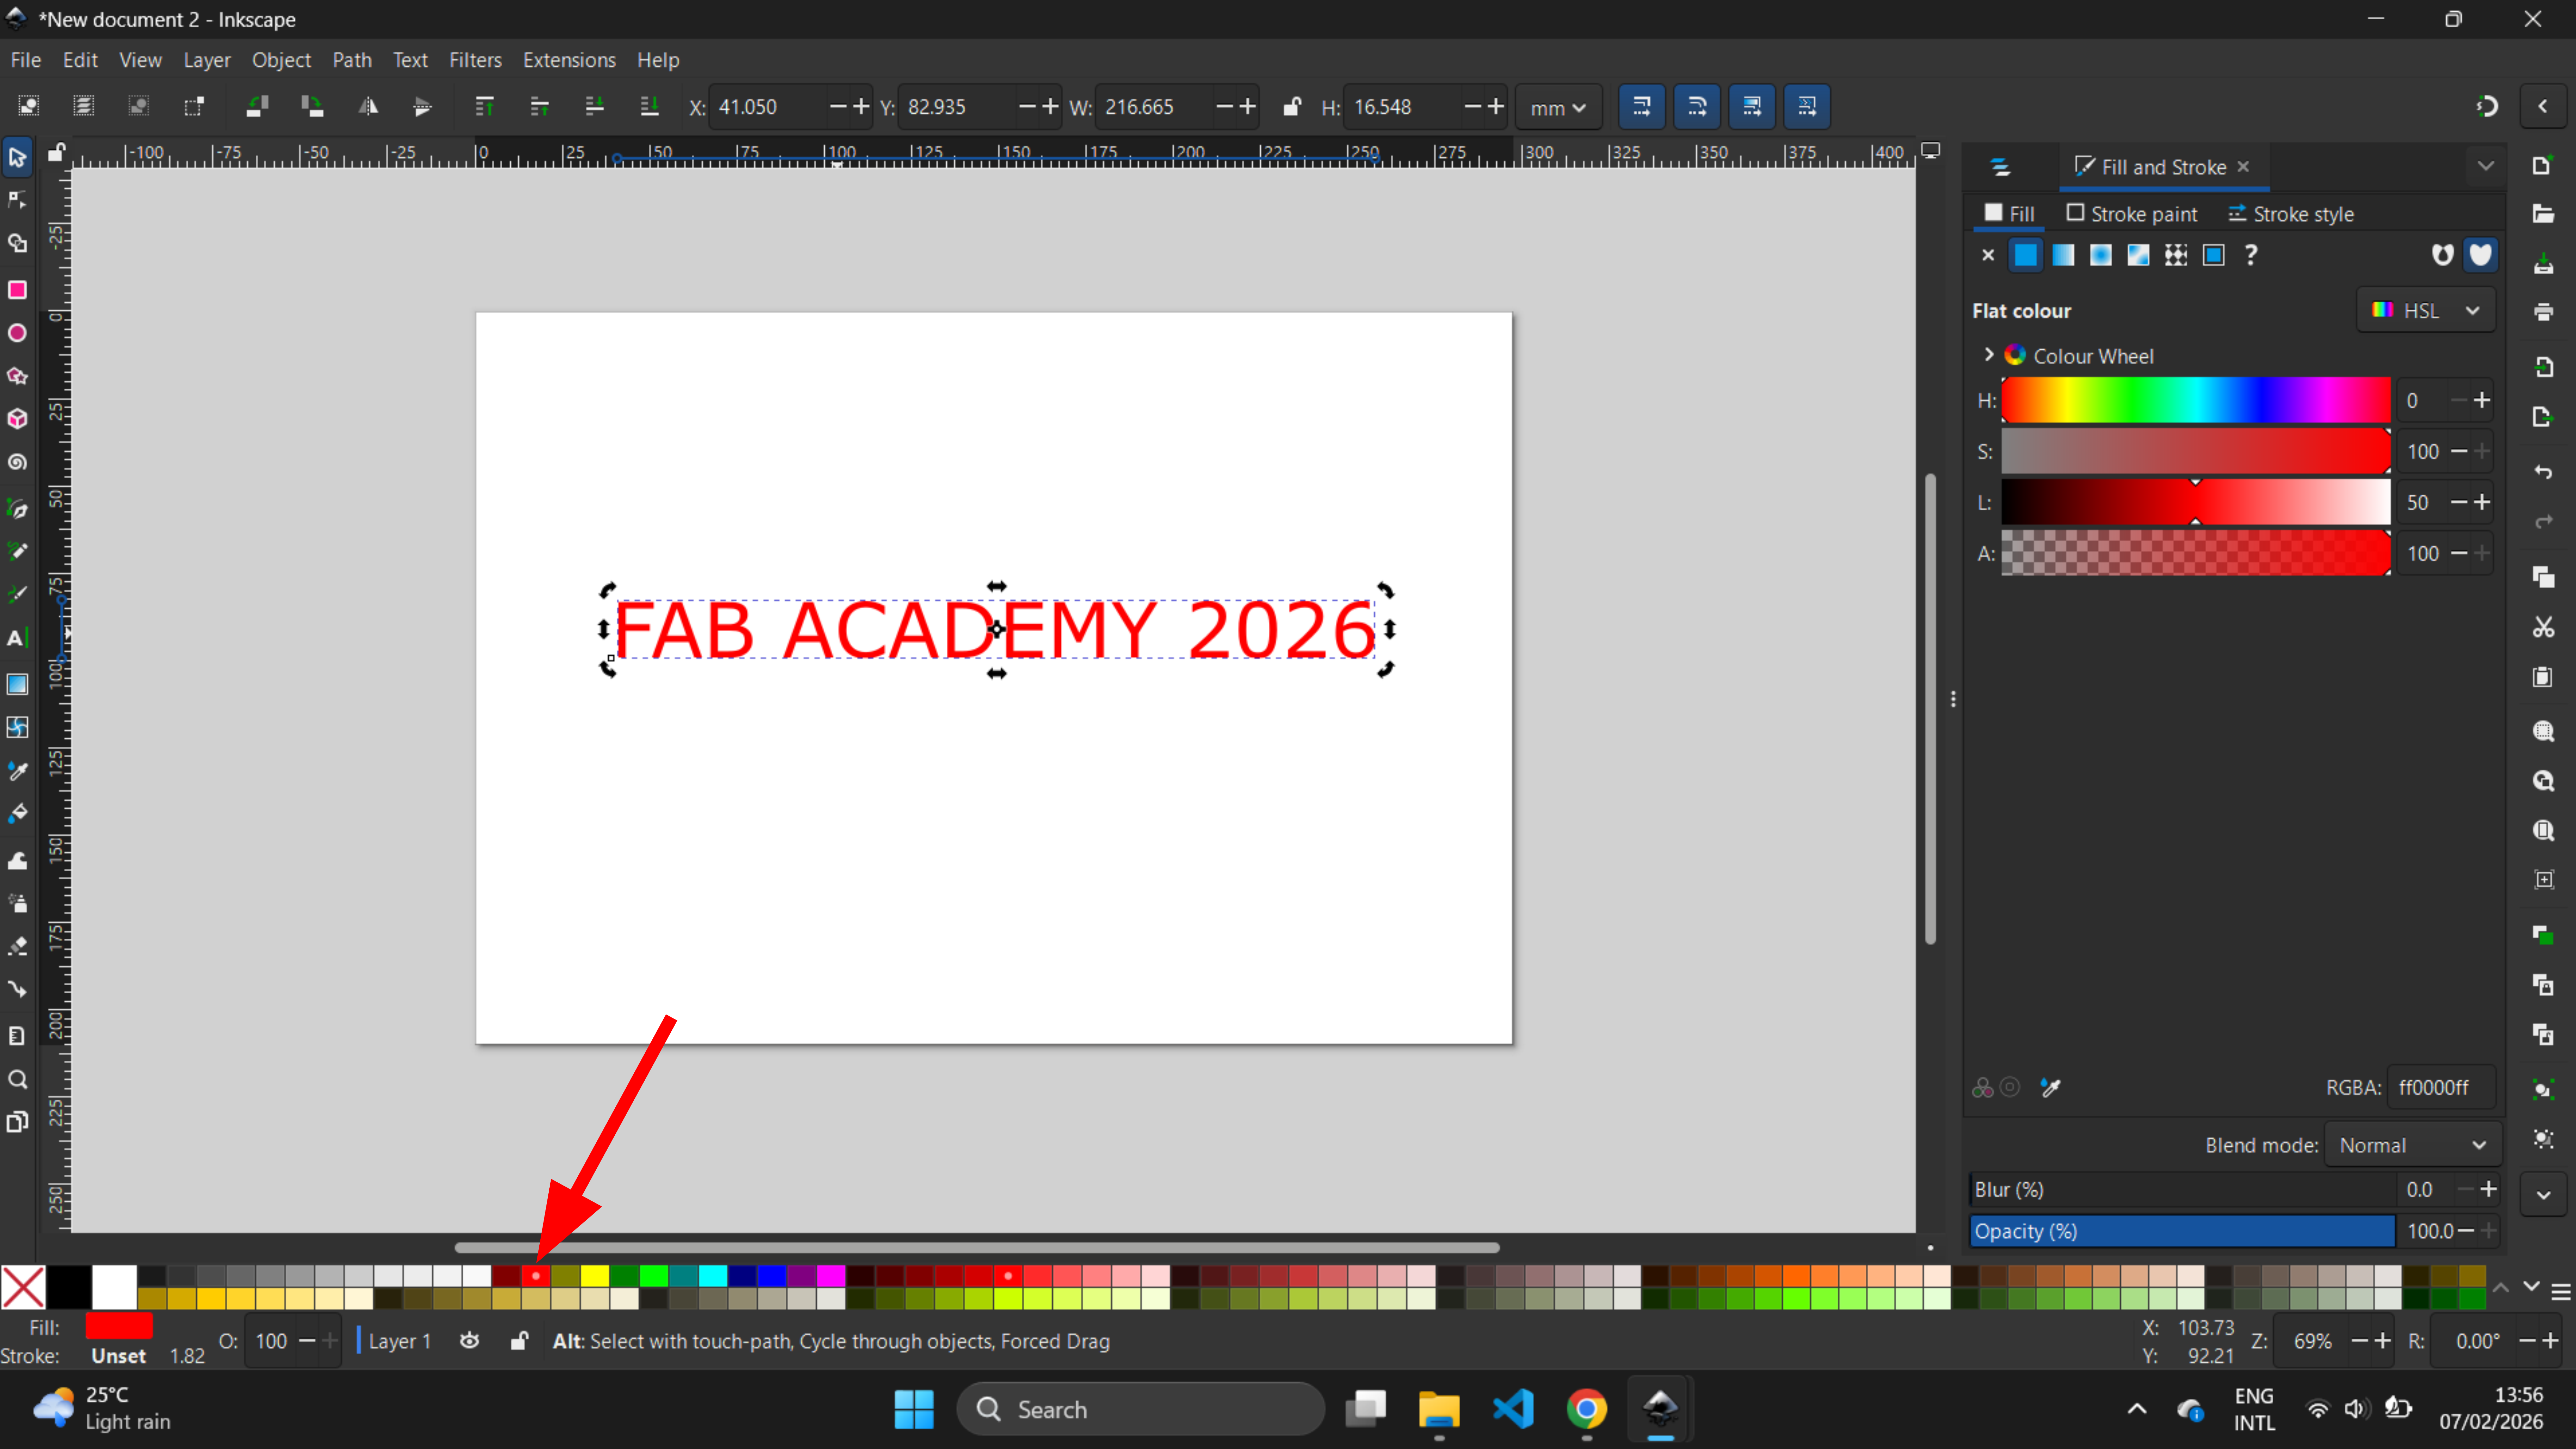The height and width of the screenshot is (1449, 2576).
Task: Select the Rectangle tool
Action: tap(17, 290)
